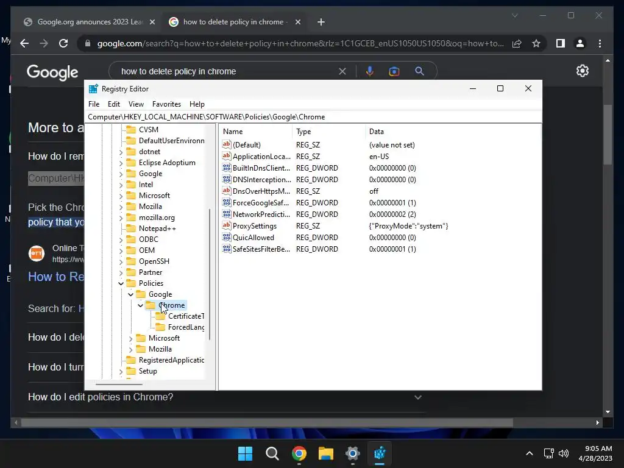Open Google quick settings gear
Screen dimensions: 624x468
click(582, 71)
